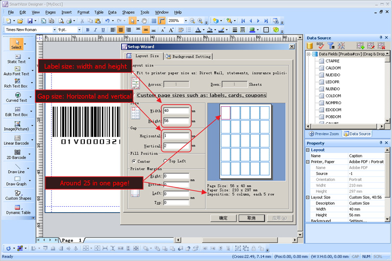
Task: Check the NUINDO data field checkbox
Action: pyautogui.click(x=321, y=89)
